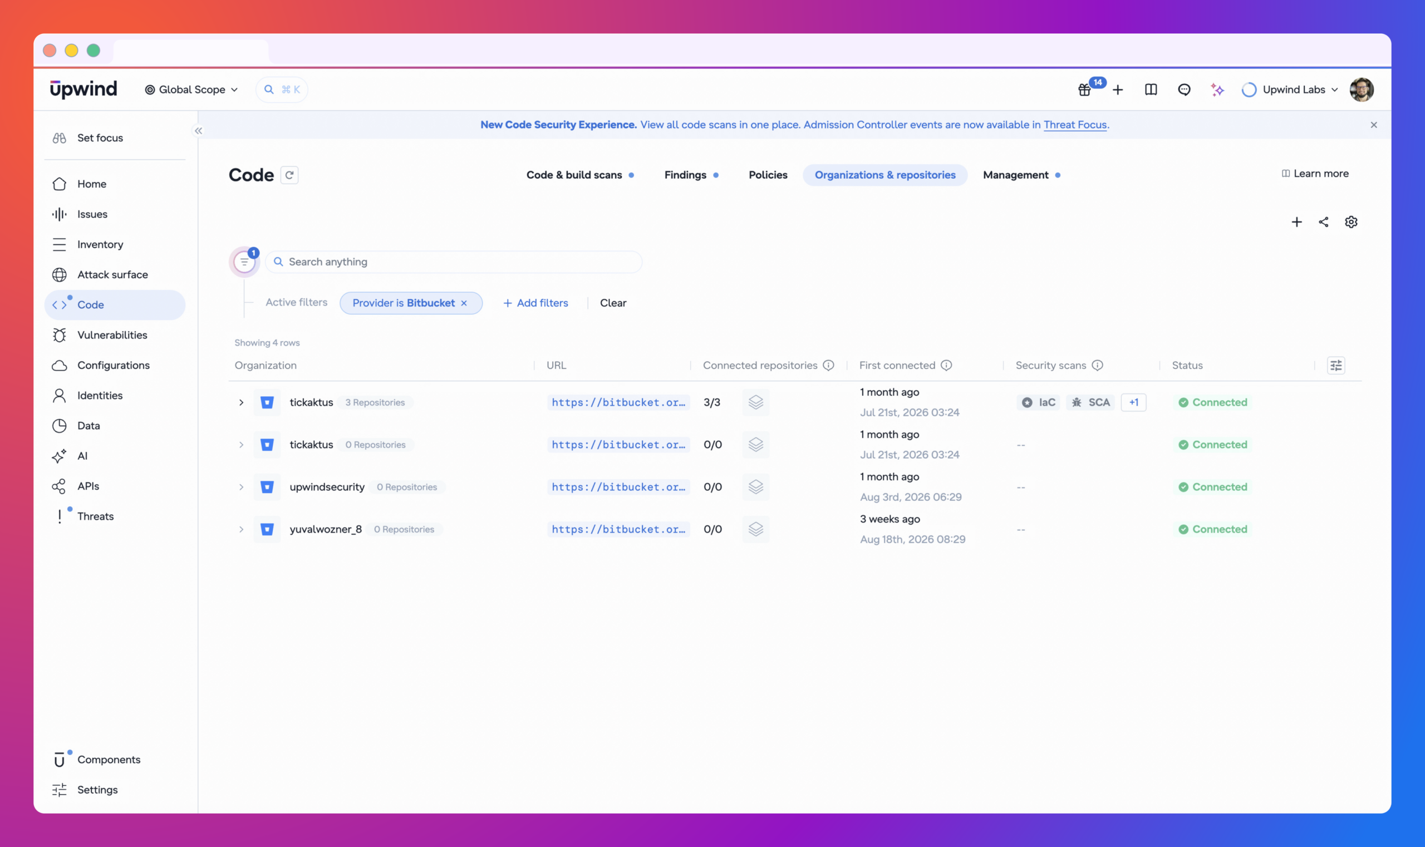Screen dimensions: 1425x847
Task: Dismiss the New Code Security banner
Action: pyautogui.click(x=1374, y=125)
